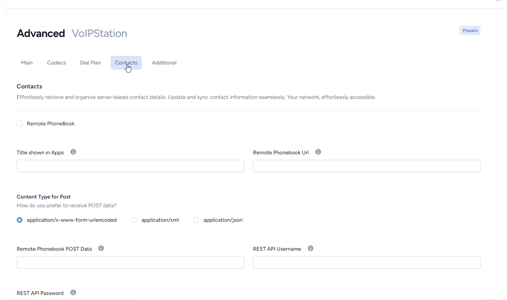Enable the Remote PhoneBook checkbox
This screenshot has height=300, width=507.
tap(20, 124)
